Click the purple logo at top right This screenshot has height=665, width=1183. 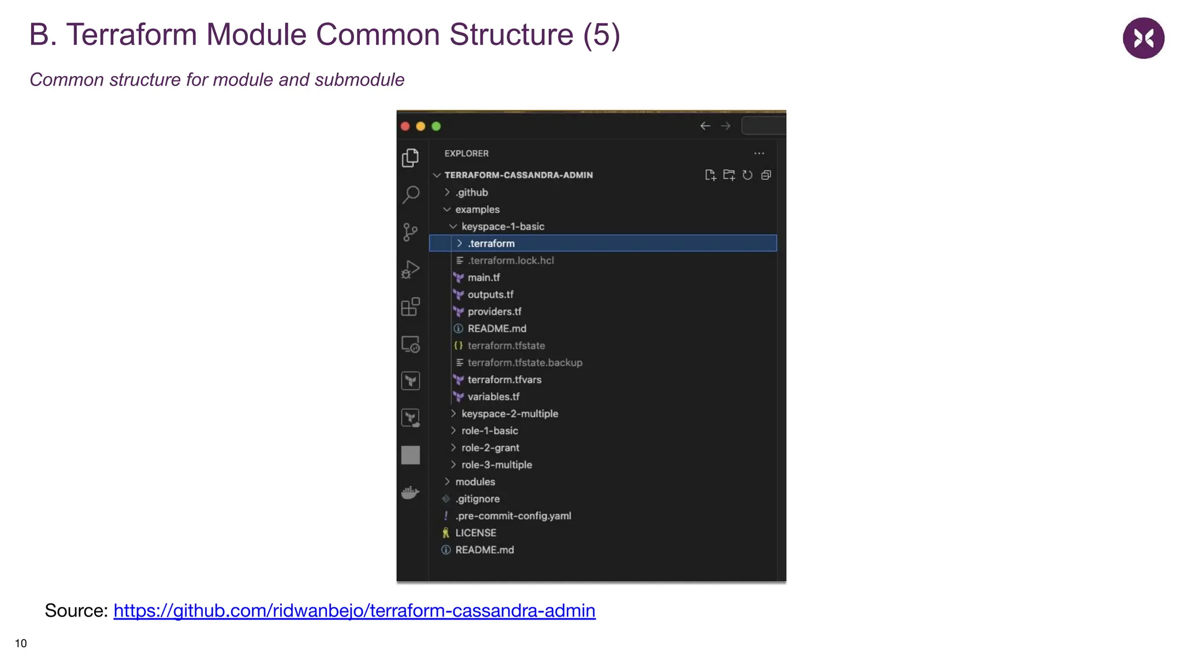coord(1143,38)
